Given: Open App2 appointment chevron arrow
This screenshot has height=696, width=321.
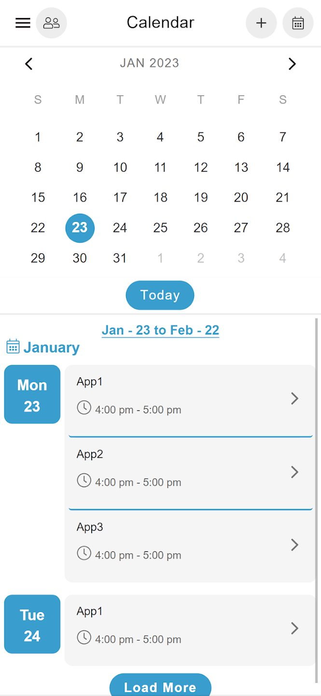Looking at the screenshot, I should (294, 472).
